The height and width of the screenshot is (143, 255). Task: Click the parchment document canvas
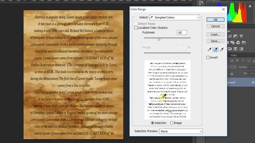pos(73,75)
